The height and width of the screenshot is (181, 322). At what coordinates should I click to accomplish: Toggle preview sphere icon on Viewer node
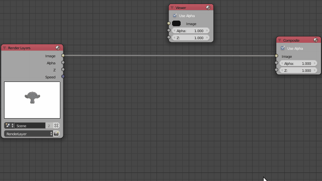(208, 8)
